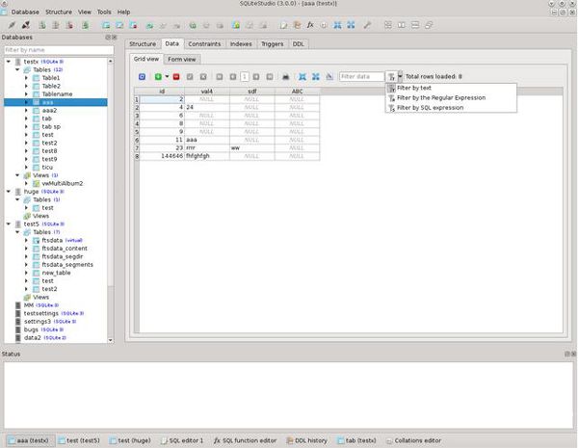
Task: Open SQL editor from main toolbar
Action: [x=283, y=25]
